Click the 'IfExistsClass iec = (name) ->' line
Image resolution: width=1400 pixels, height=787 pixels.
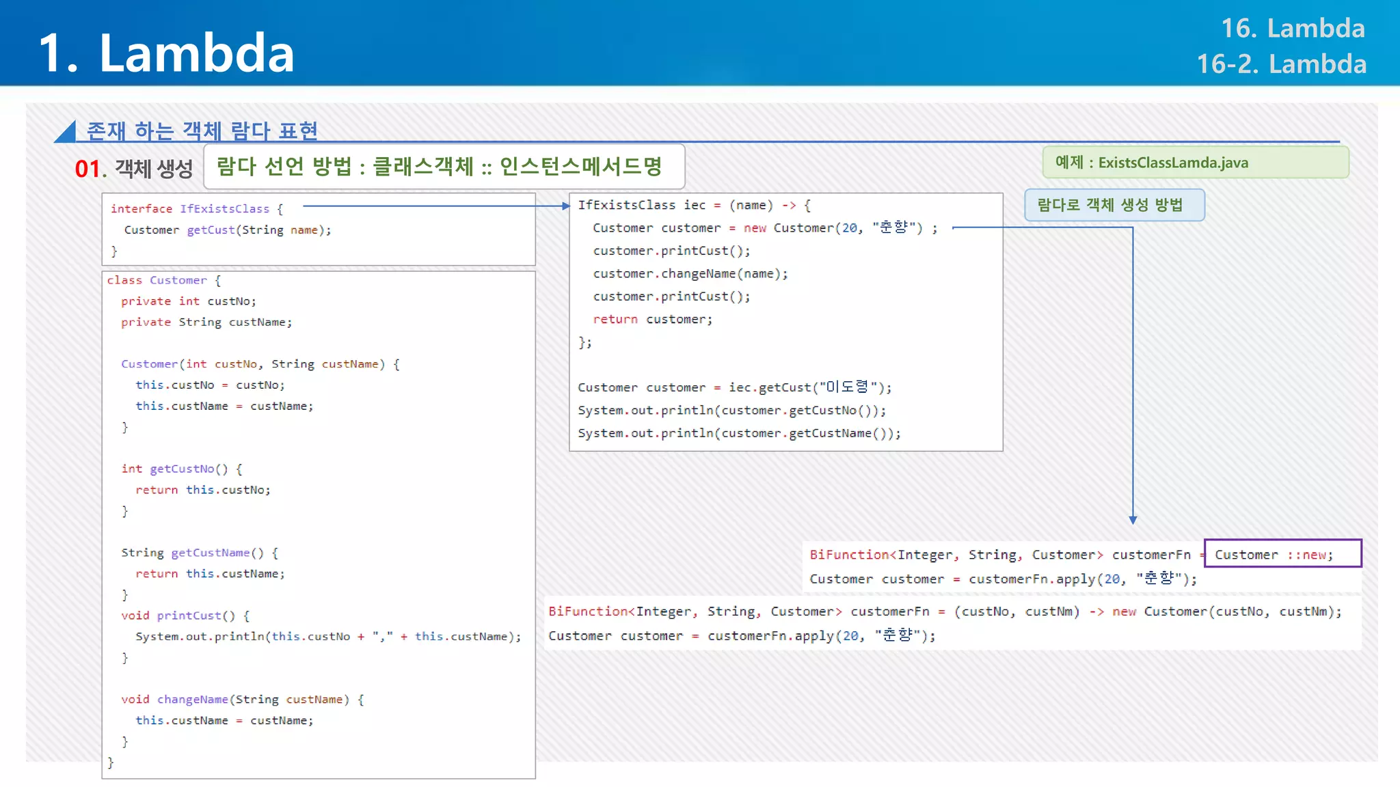tap(694, 205)
